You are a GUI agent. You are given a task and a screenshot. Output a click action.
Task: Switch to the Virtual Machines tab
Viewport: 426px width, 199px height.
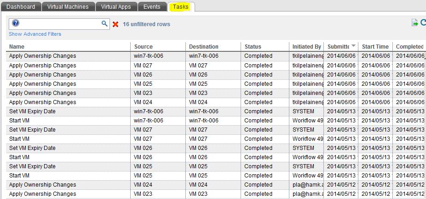[68, 7]
